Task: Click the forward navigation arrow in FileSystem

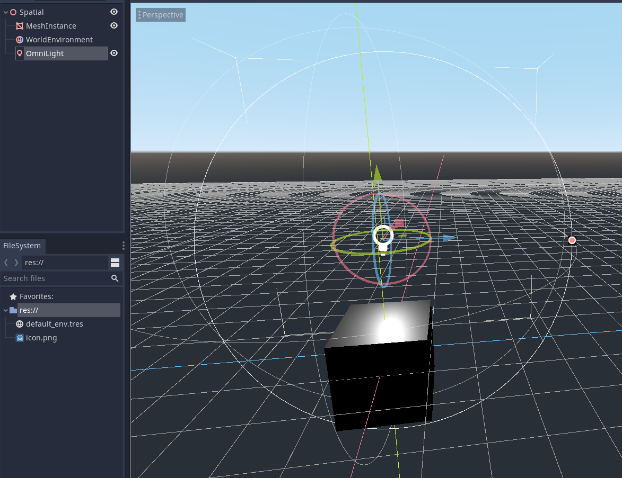Action: [x=16, y=262]
